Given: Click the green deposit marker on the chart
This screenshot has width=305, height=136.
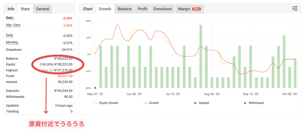Looking at the screenshot, I should 95,88.
